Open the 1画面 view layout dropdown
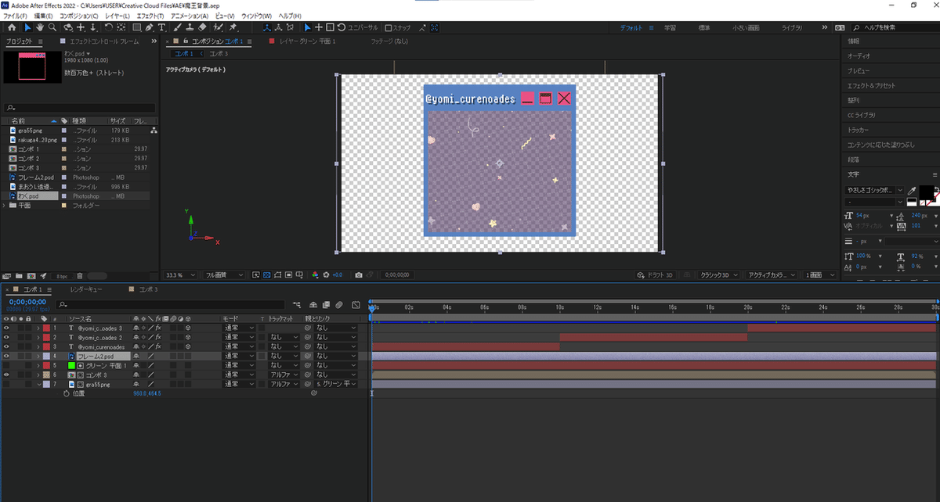Screen dimensions: 940x502 click(x=821, y=275)
